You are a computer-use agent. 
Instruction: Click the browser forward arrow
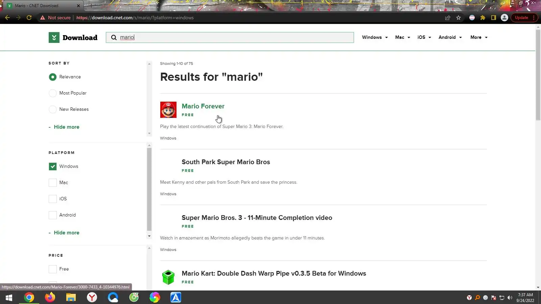tap(18, 18)
